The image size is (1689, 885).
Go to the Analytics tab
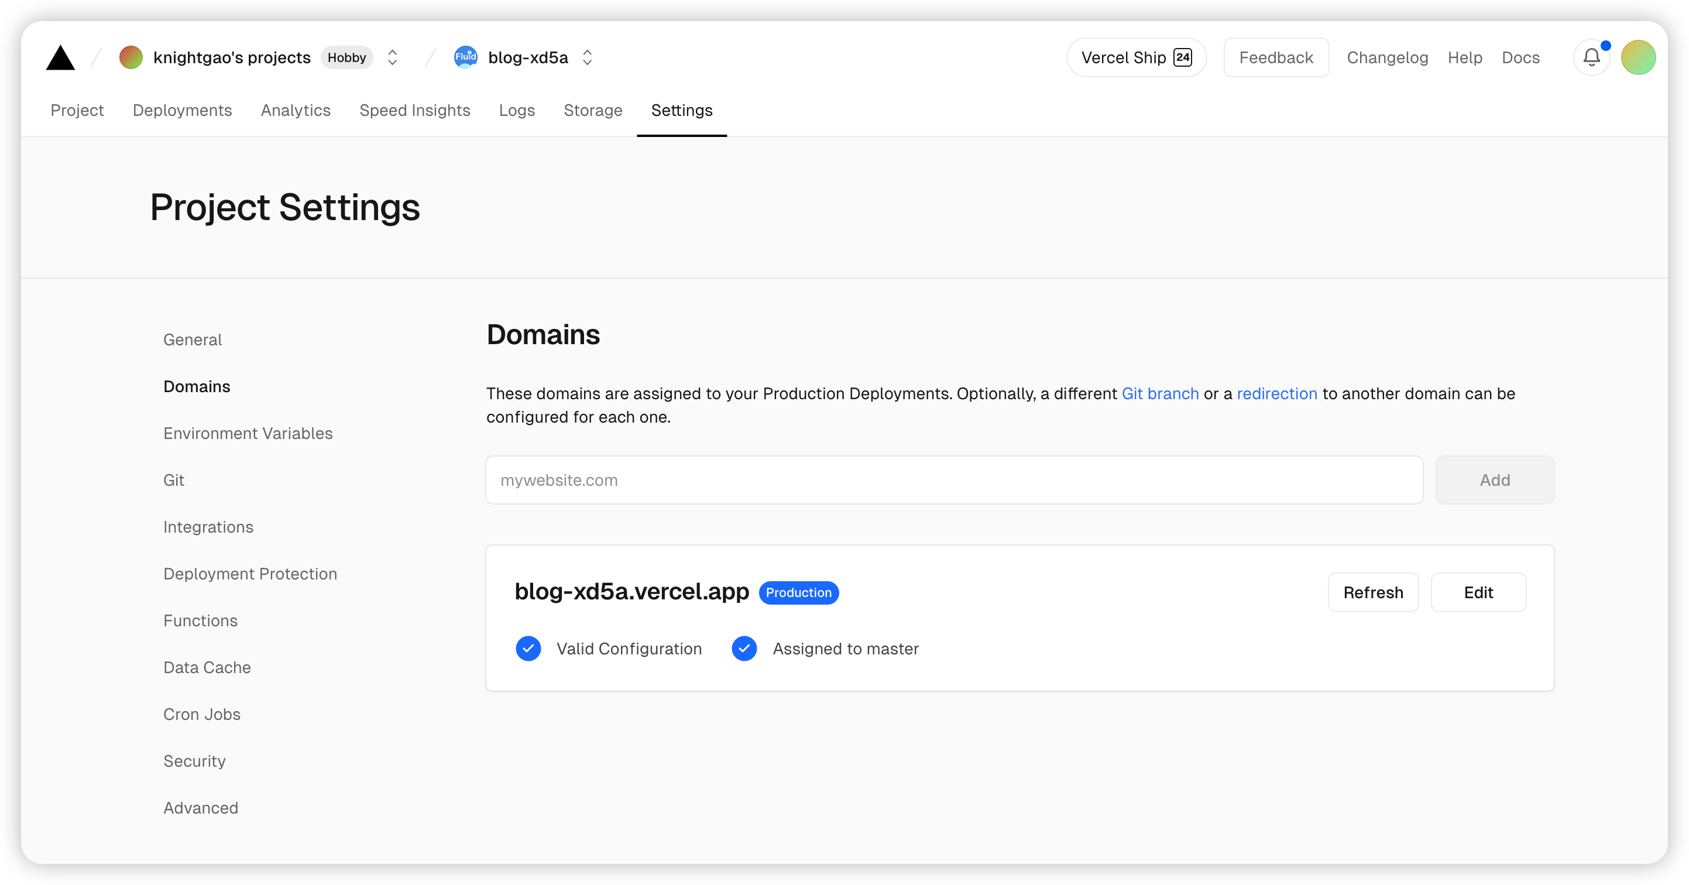(x=296, y=110)
